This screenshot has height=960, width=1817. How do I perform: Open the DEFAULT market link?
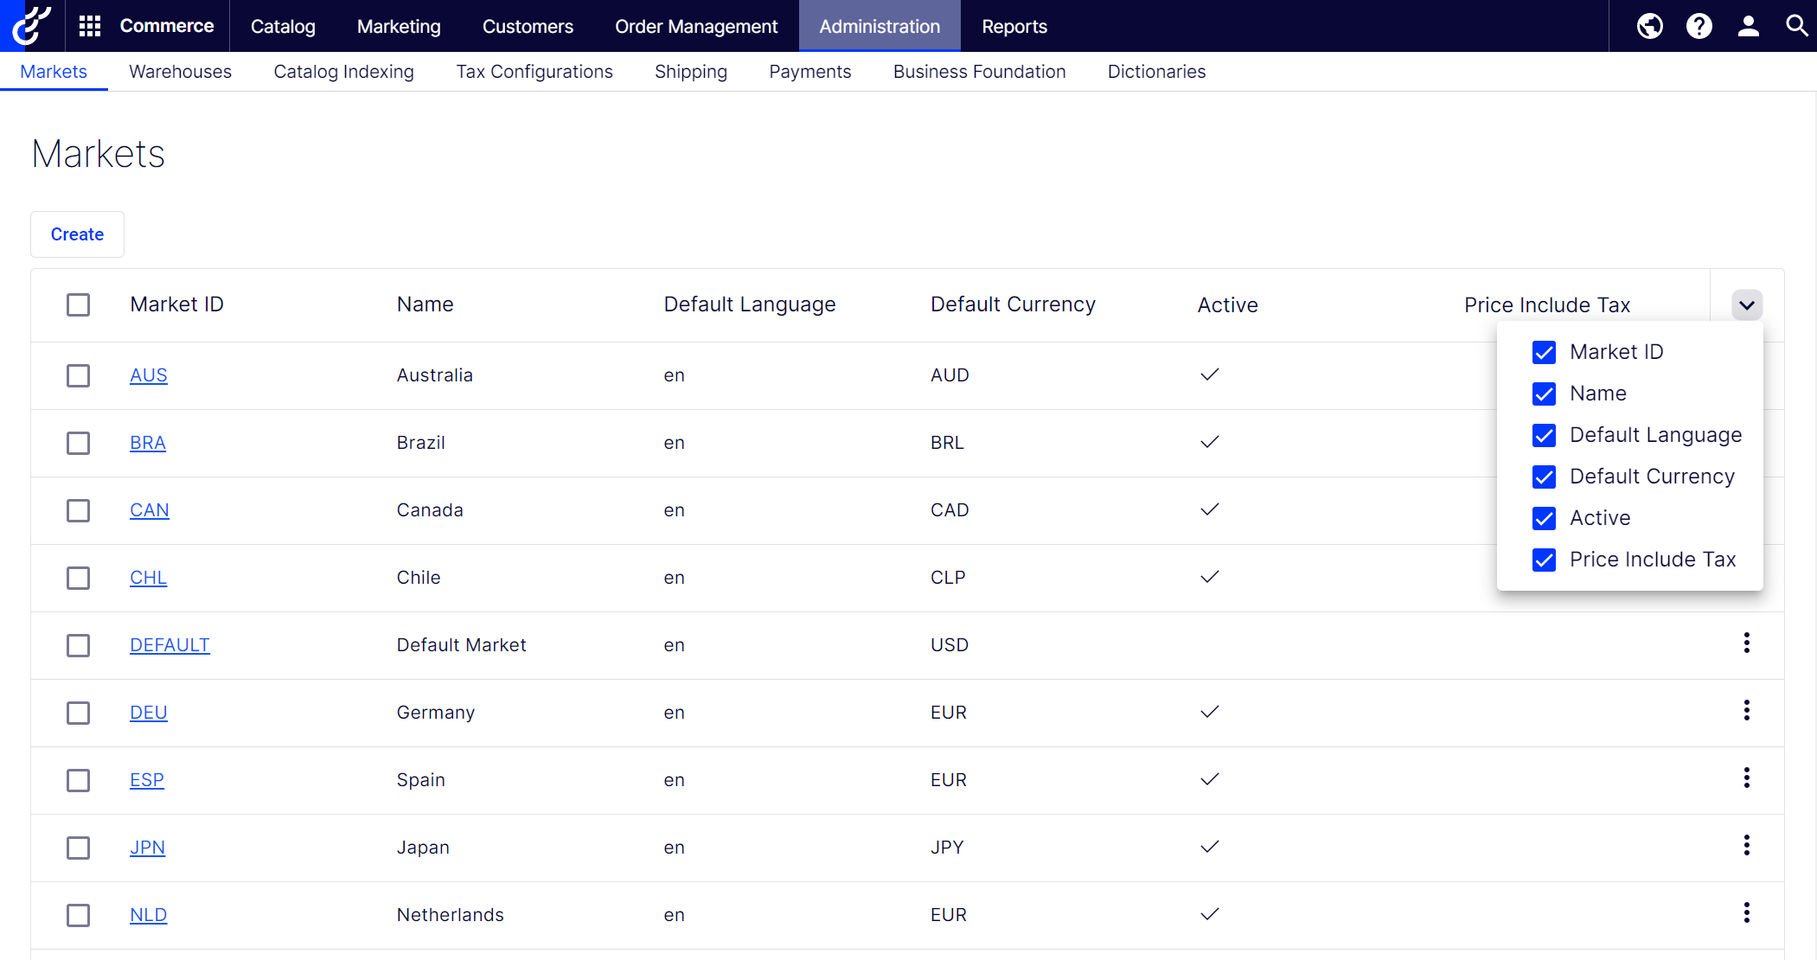(x=170, y=645)
